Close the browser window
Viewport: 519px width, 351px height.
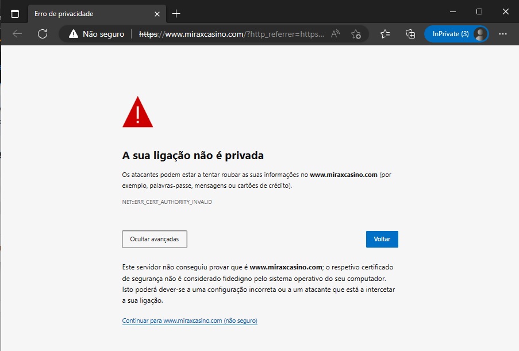coord(506,12)
